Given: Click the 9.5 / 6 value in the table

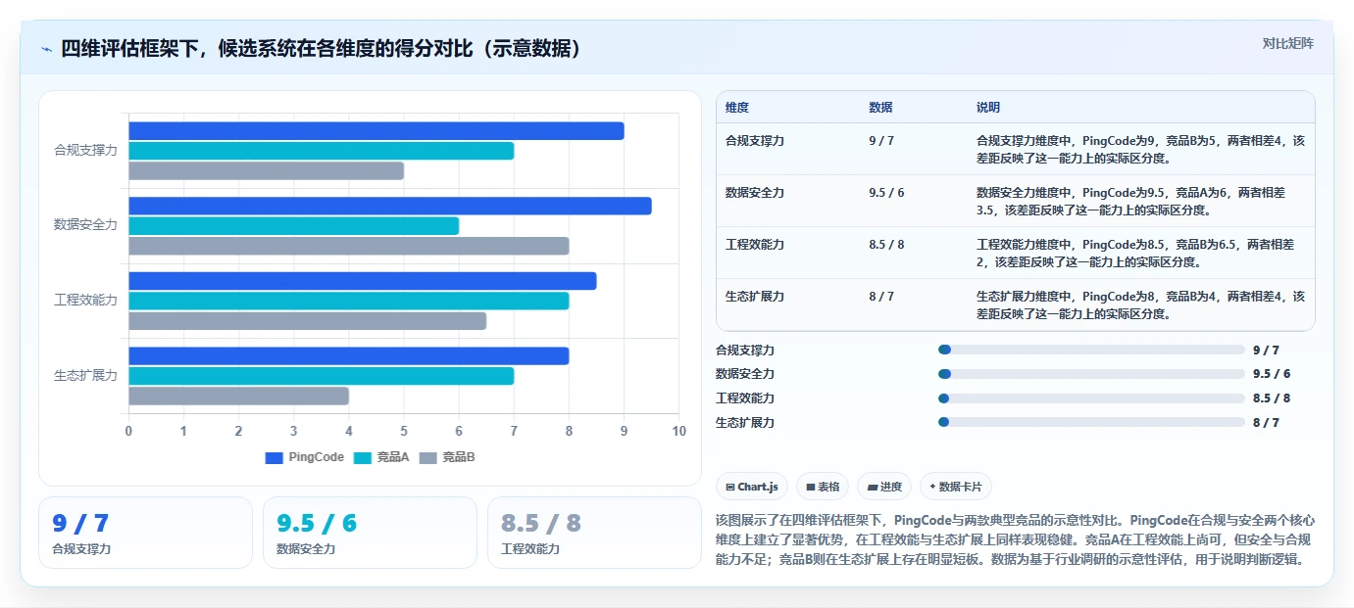Looking at the screenshot, I should pyautogui.click(x=886, y=193).
